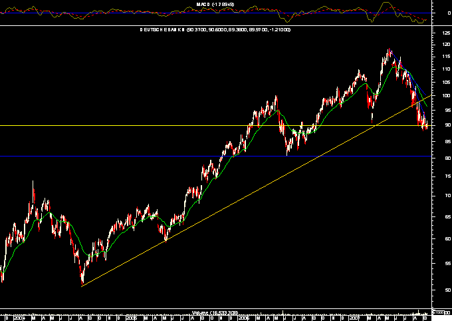The height and width of the screenshot is (321, 452).
Task: Click the 105 price axis label
Action: [446, 83]
